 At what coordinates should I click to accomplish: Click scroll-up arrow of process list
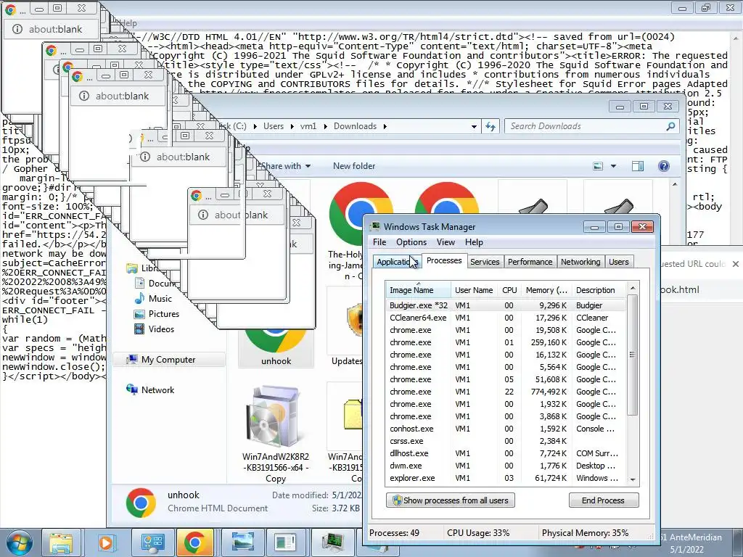point(633,289)
